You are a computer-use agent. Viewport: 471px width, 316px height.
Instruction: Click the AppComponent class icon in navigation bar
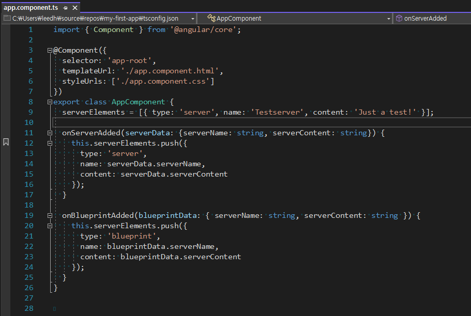(x=211, y=18)
